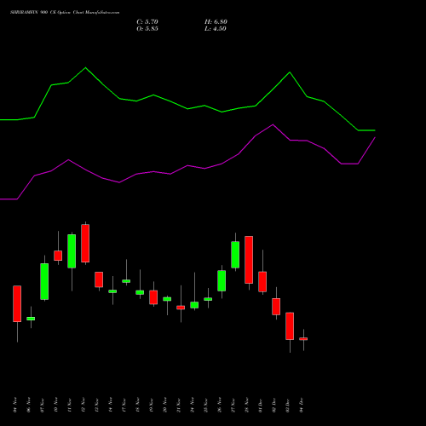Click the 04 Dec date label
This screenshot has width=426, height=426.
click(x=302, y=405)
